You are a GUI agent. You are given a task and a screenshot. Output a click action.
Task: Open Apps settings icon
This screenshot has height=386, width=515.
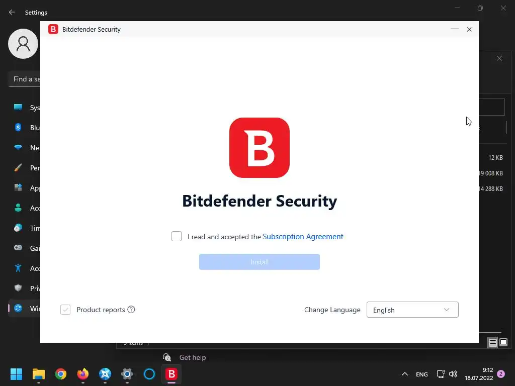(x=18, y=188)
